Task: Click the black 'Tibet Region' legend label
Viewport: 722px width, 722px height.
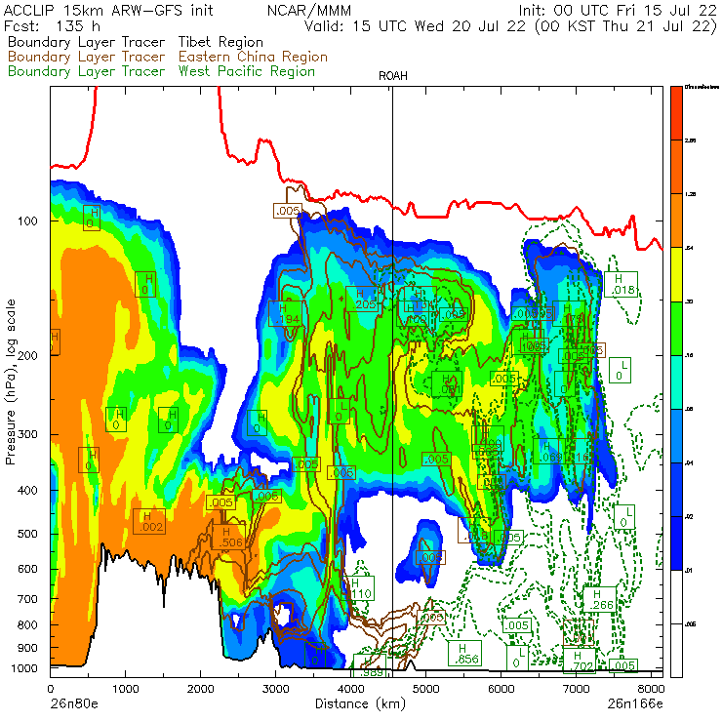Action: click(221, 42)
